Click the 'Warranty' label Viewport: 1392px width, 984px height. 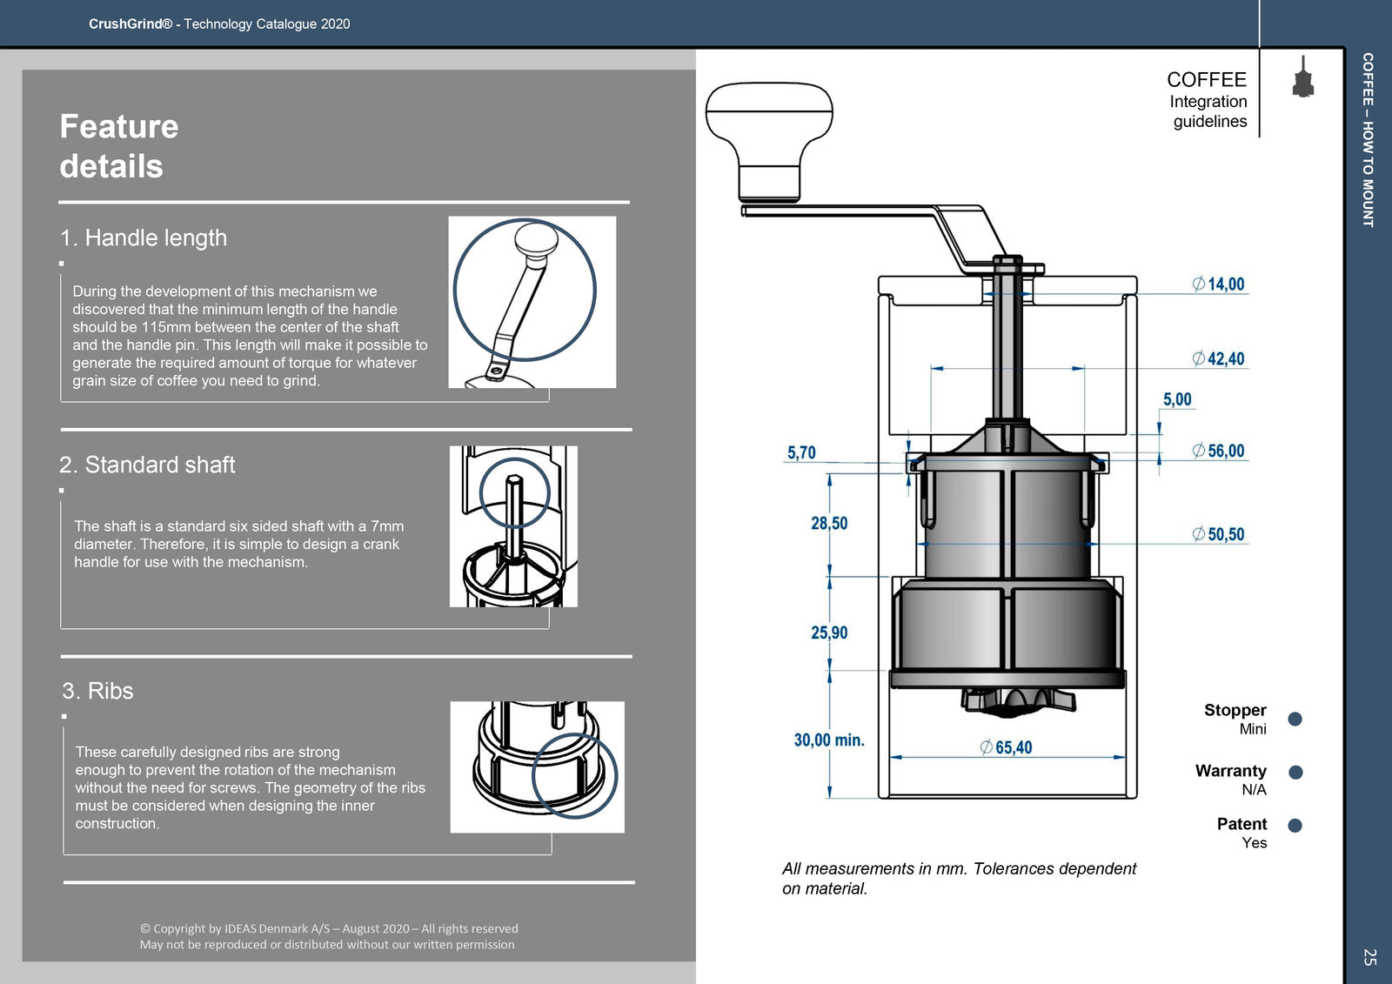click(x=1230, y=771)
